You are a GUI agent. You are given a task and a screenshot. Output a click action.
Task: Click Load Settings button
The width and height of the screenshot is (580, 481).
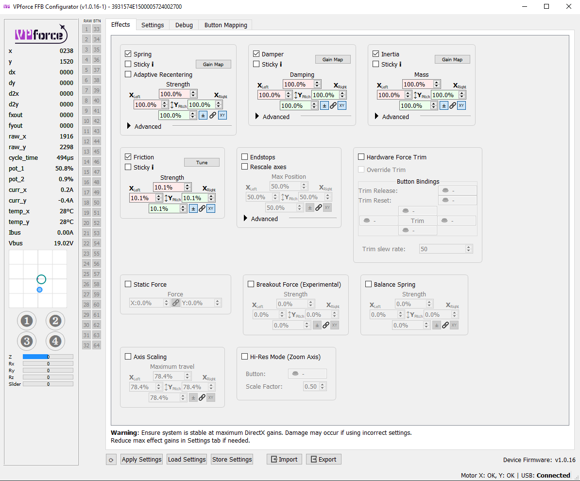point(187,460)
